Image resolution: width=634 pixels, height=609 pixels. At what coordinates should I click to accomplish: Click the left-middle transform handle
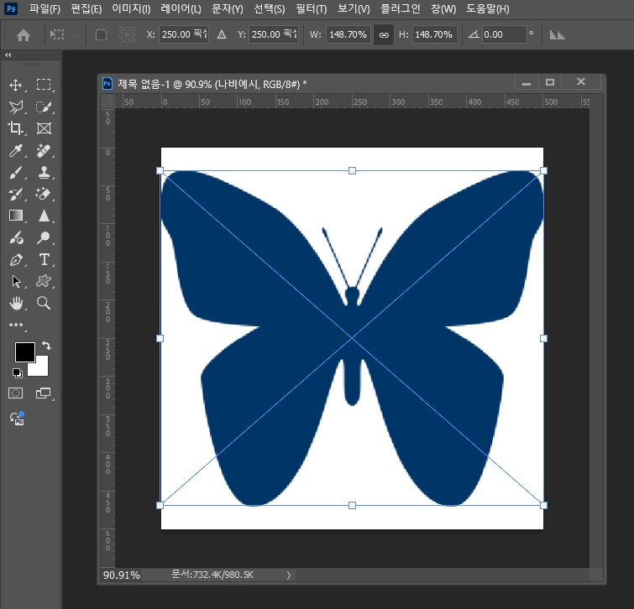160,338
